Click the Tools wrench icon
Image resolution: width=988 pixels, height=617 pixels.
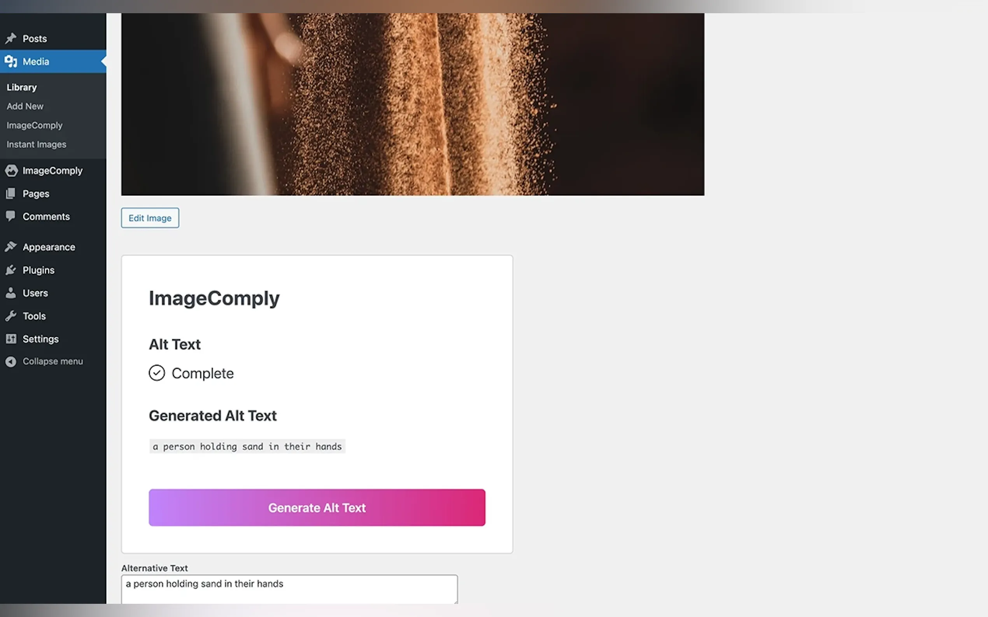11,316
